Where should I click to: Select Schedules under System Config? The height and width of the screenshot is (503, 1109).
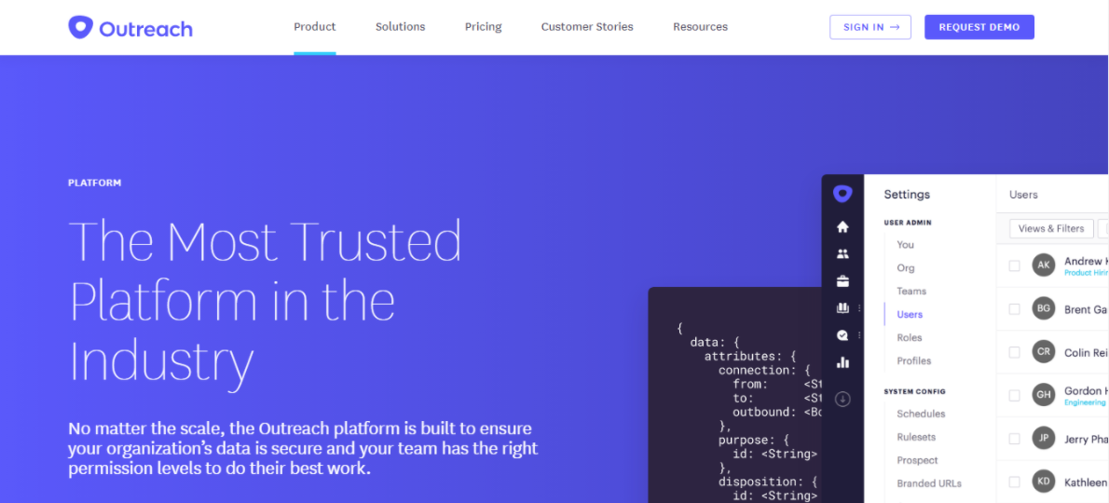pyautogui.click(x=921, y=414)
